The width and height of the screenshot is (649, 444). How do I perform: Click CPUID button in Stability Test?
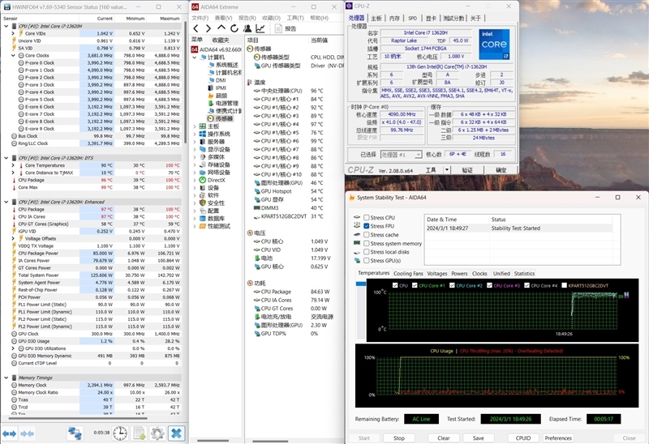click(523, 438)
